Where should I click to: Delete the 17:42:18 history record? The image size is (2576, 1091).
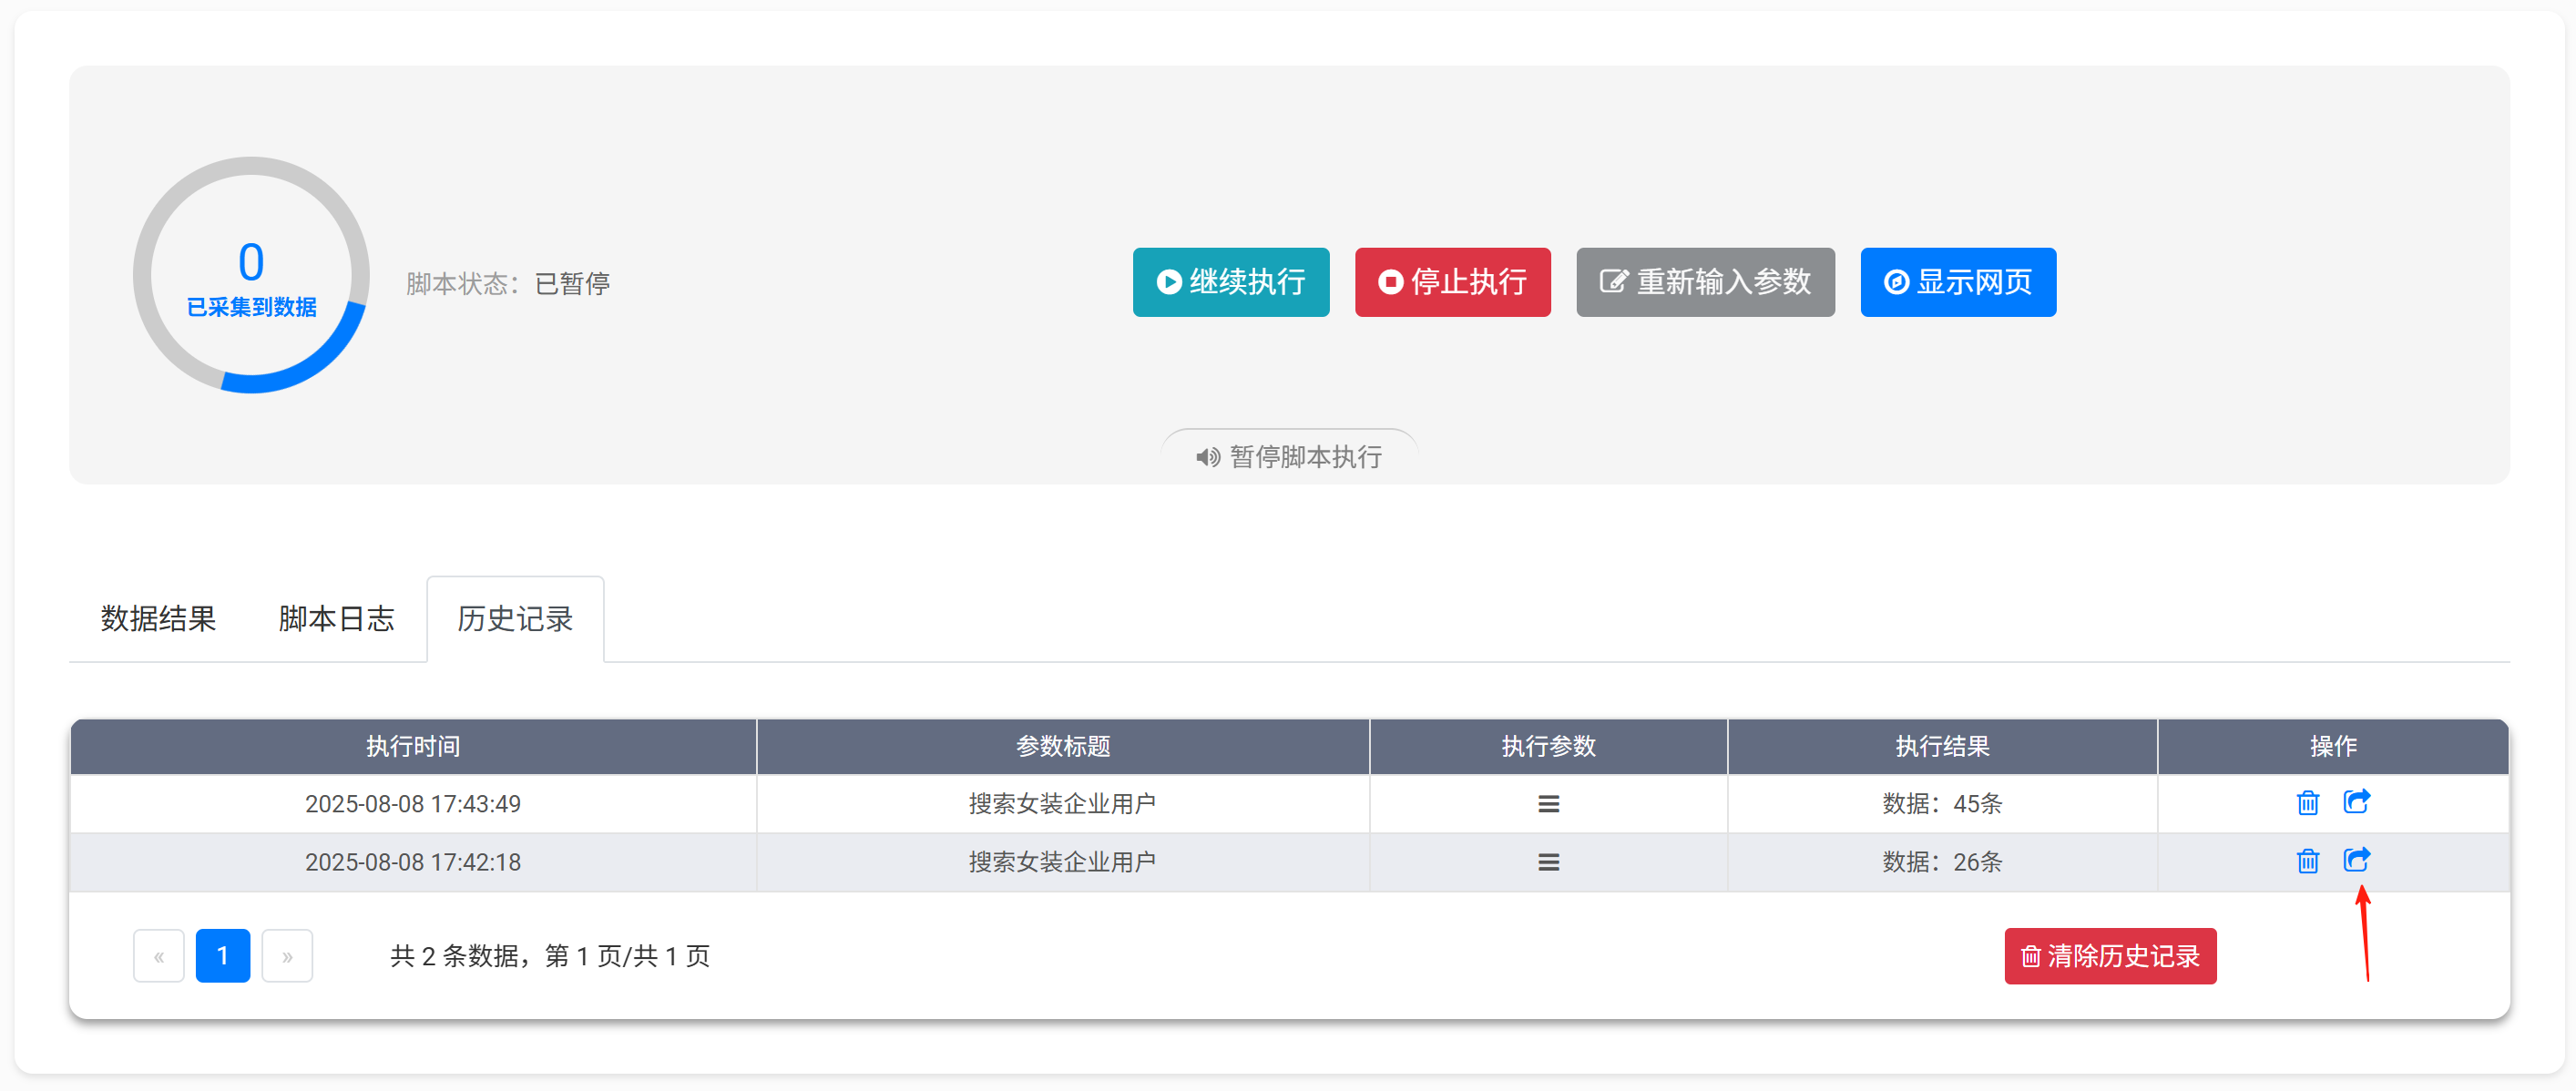(2307, 861)
